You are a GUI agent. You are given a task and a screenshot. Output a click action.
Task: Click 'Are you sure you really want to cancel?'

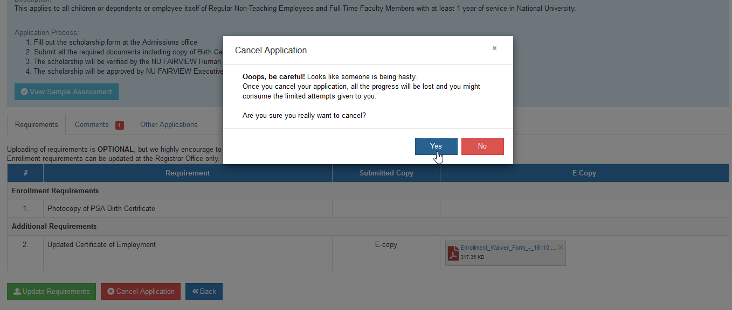pyautogui.click(x=304, y=116)
